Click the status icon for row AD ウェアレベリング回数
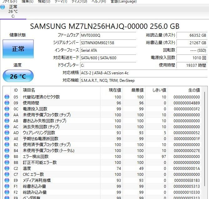Image resolution: width=209 pixels, height=199 pixels. (x=7, y=133)
